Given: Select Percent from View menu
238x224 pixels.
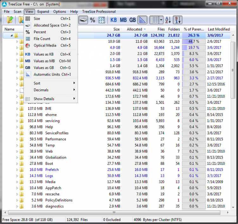Looking at the screenshot, I should click(51, 32).
